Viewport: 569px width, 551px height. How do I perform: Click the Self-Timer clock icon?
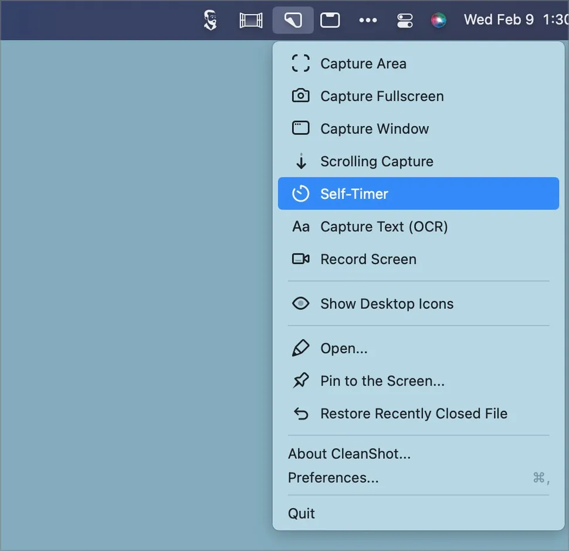point(300,194)
